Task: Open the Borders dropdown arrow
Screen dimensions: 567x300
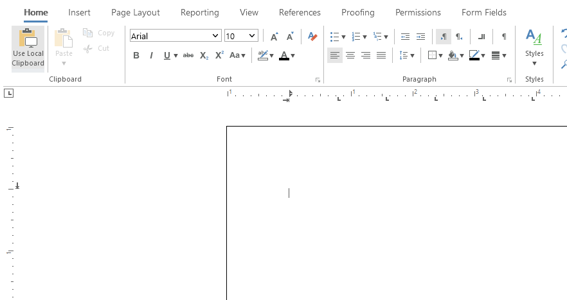Action: click(440, 56)
